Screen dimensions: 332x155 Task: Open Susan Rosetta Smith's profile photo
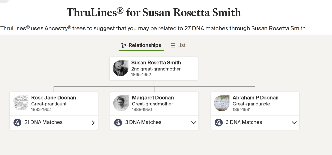click(x=120, y=68)
